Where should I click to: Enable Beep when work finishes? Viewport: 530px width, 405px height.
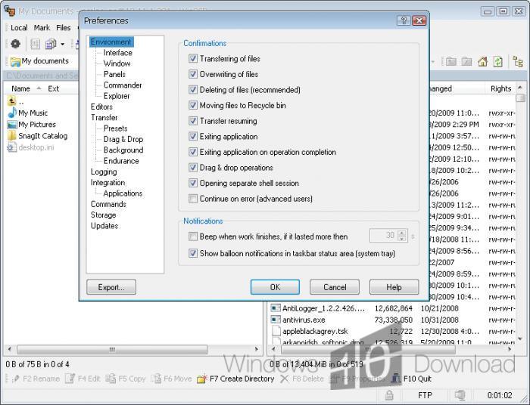(192, 237)
